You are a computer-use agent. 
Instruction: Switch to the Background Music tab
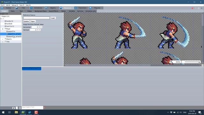[40, 11]
